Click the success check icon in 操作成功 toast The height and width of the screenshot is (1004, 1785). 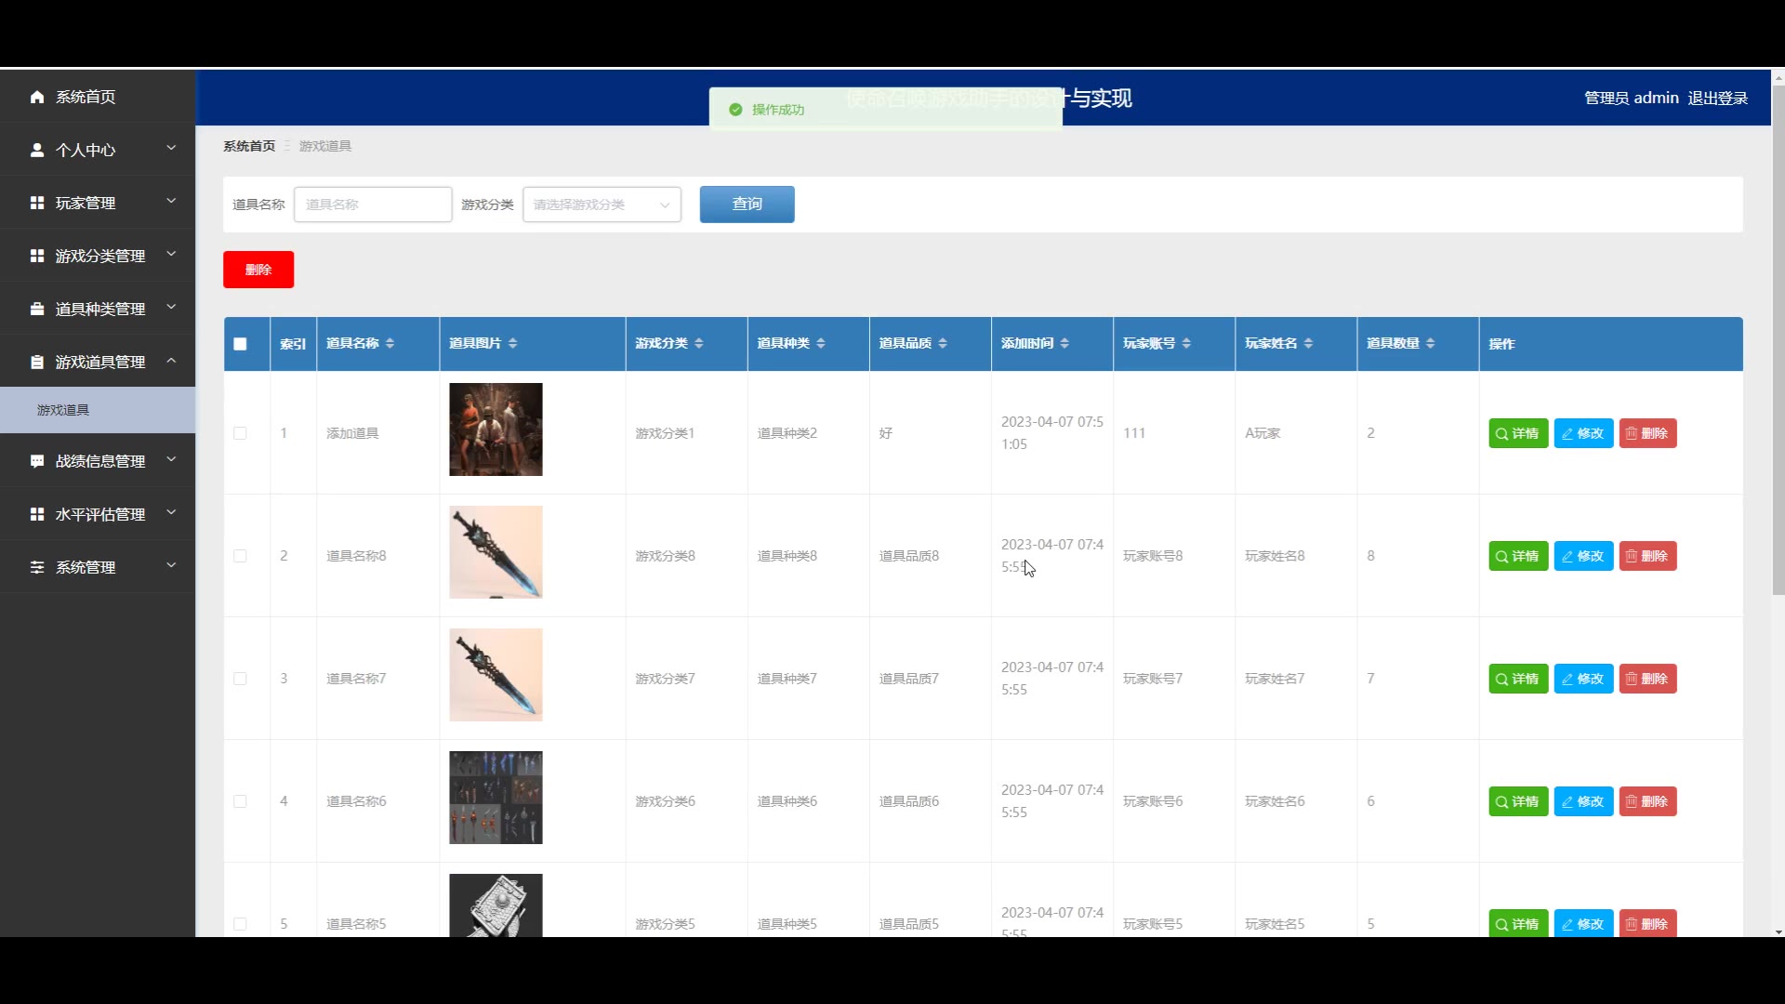(735, 110)
